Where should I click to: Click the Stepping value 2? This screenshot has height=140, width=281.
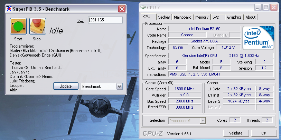coord(264,62)
